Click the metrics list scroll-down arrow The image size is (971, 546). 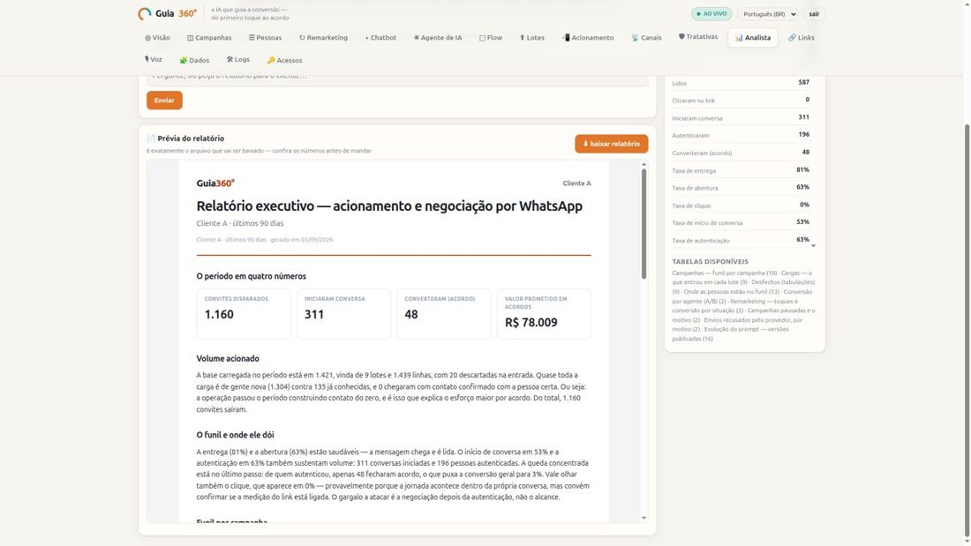tap(813, 246)
